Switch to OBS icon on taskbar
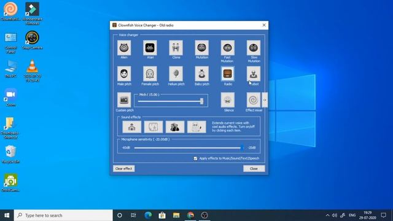The height and width of the screenshot is (221, 393). (x=204, y=215)
